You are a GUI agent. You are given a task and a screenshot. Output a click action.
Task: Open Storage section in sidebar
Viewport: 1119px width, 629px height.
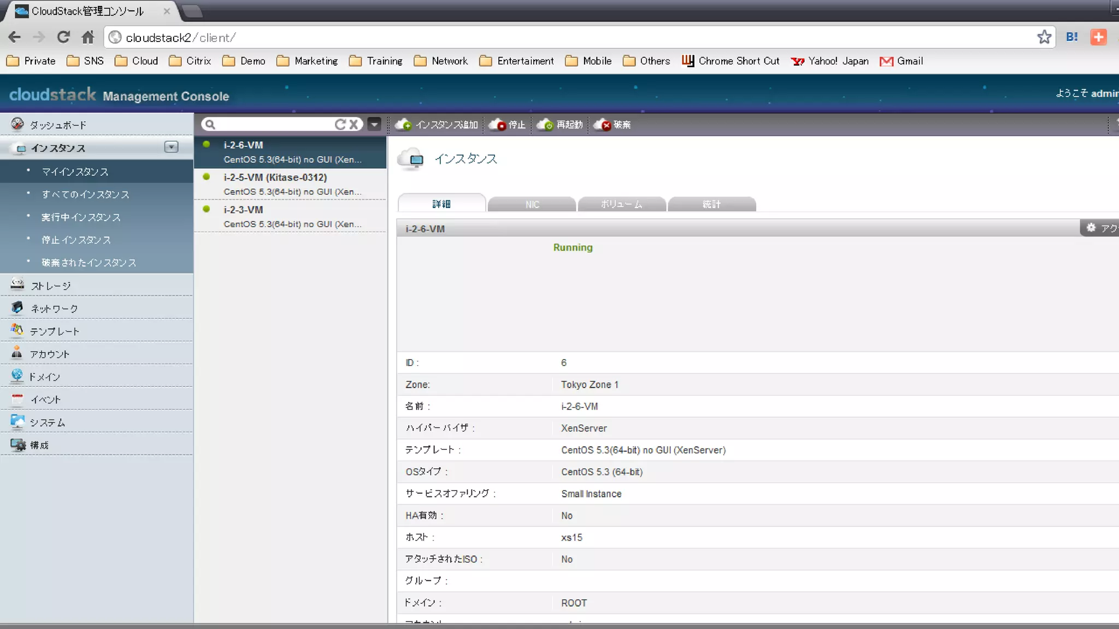[x=50, y=286]
